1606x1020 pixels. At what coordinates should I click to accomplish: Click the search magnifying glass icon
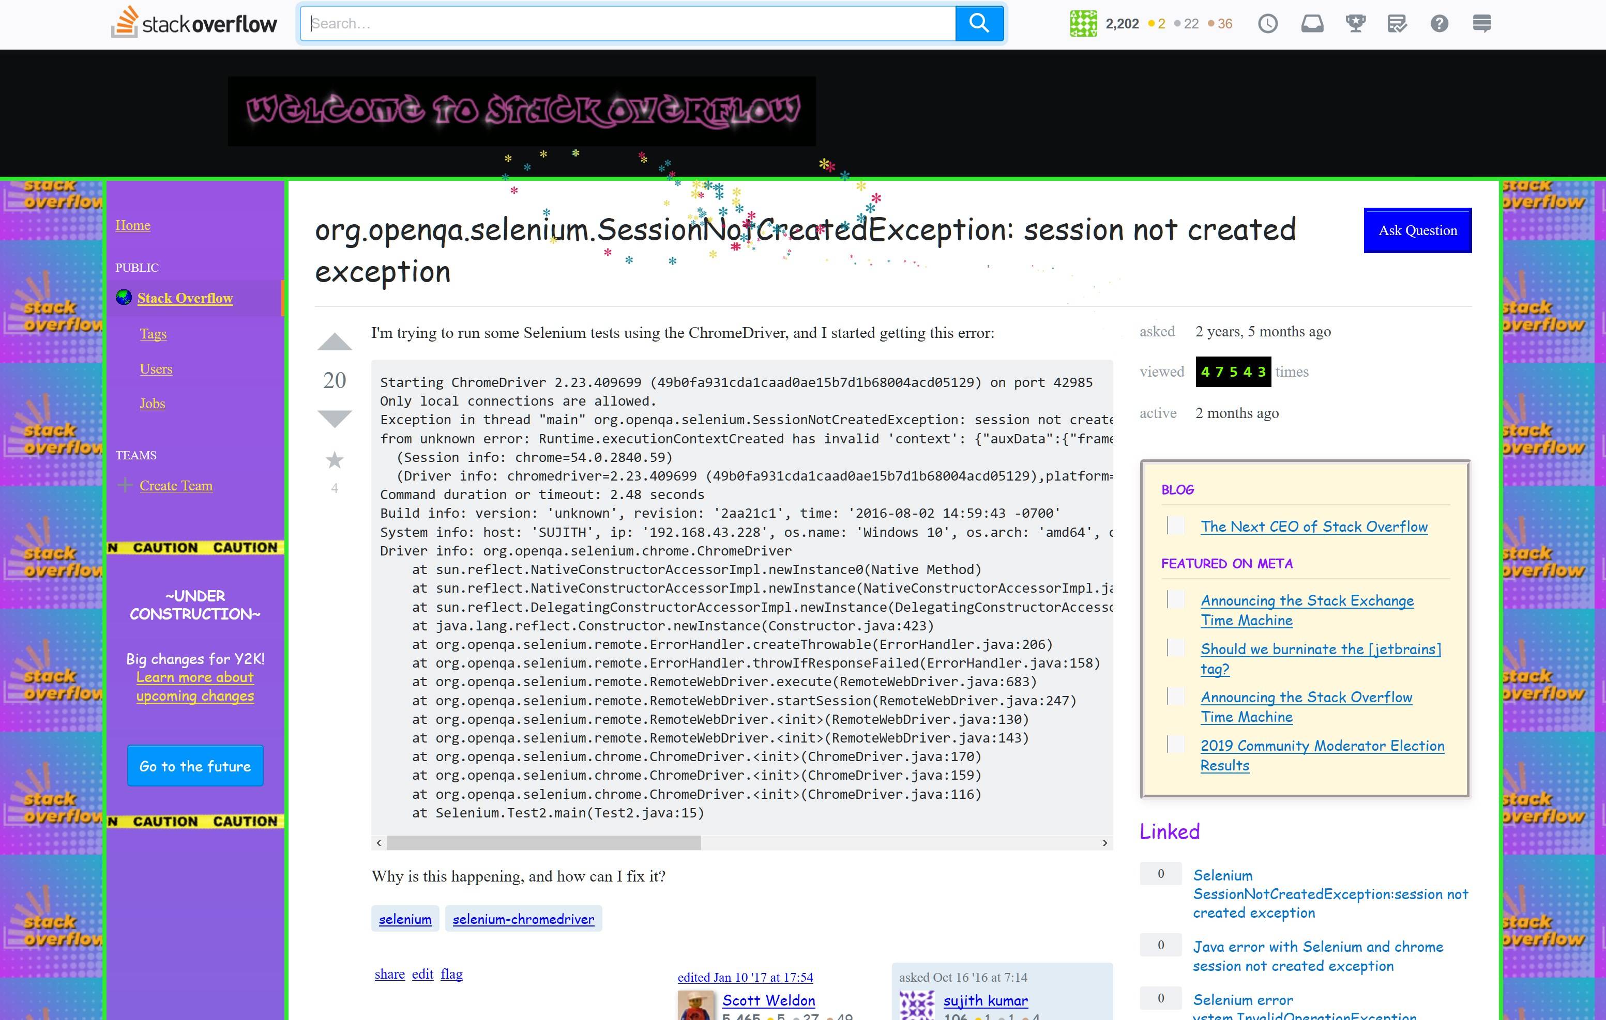pyautogui.click(x=980, y=22)
